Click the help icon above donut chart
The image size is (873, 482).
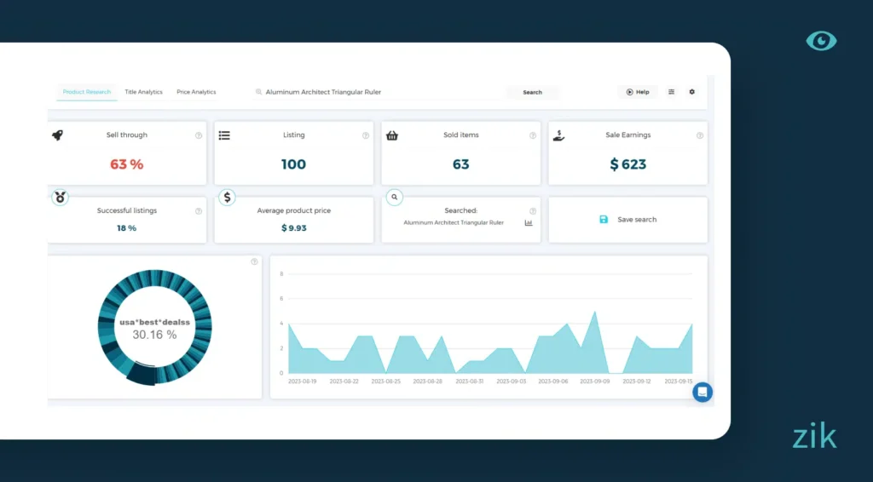254,261
